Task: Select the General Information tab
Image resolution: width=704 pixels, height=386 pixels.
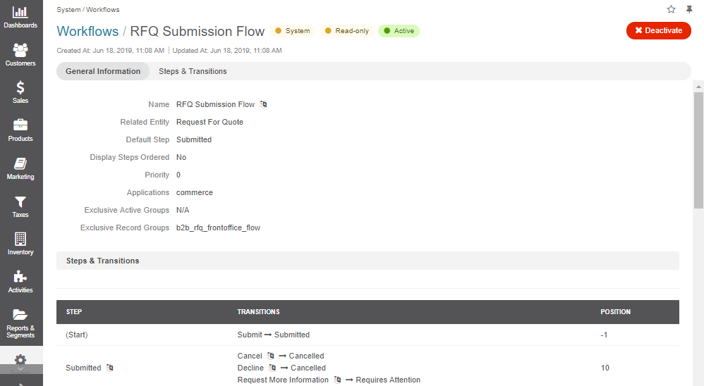Action: tap(103, 71)
